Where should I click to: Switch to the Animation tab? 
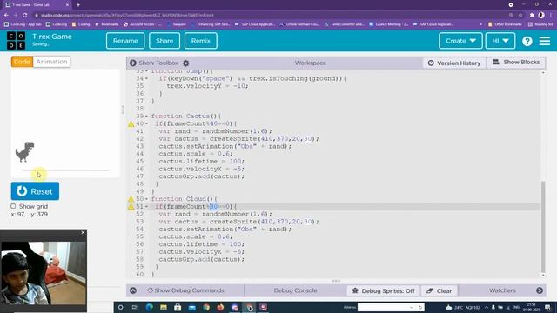[x=51, y=62]
